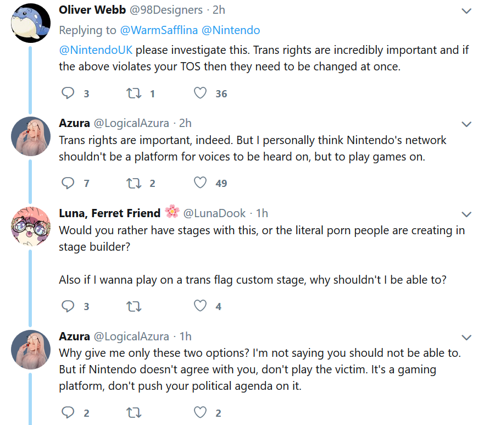Retweet Azura's tweet about playing the victim
This screenshot has width=484, height=425.
tap(134, 412)
